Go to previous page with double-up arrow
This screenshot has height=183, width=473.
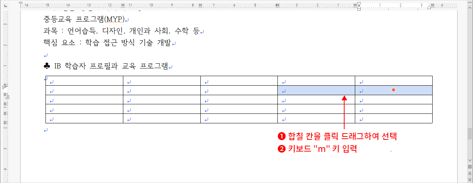pos(470,173)
